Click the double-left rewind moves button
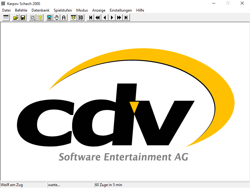 (x=97, y=18)
